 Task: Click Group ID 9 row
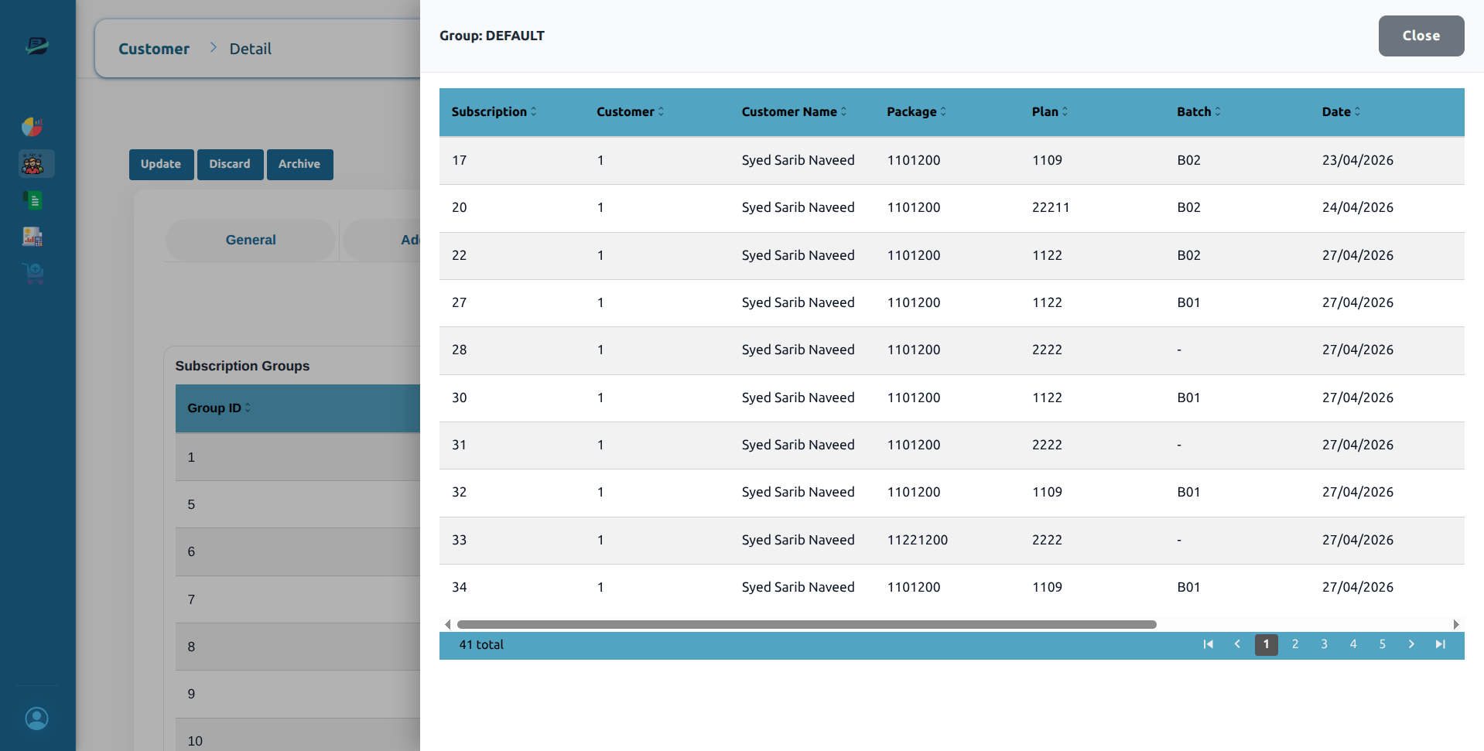[x=298, y=695]
